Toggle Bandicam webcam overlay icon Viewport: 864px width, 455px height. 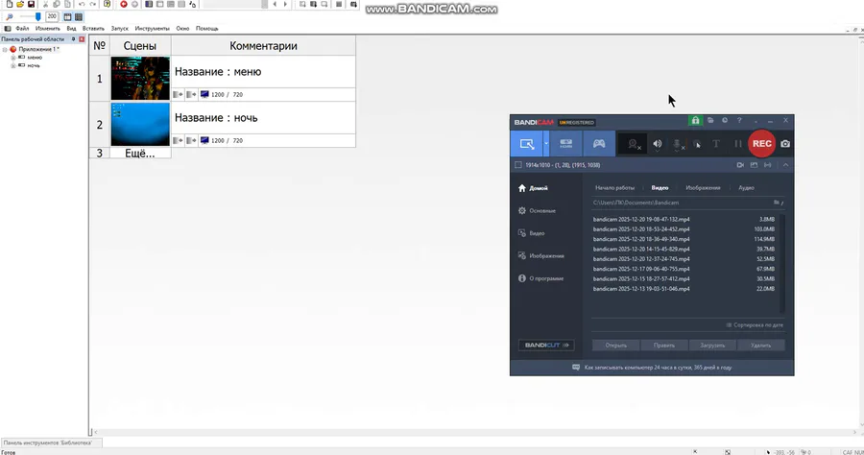[x=634, y=144]
